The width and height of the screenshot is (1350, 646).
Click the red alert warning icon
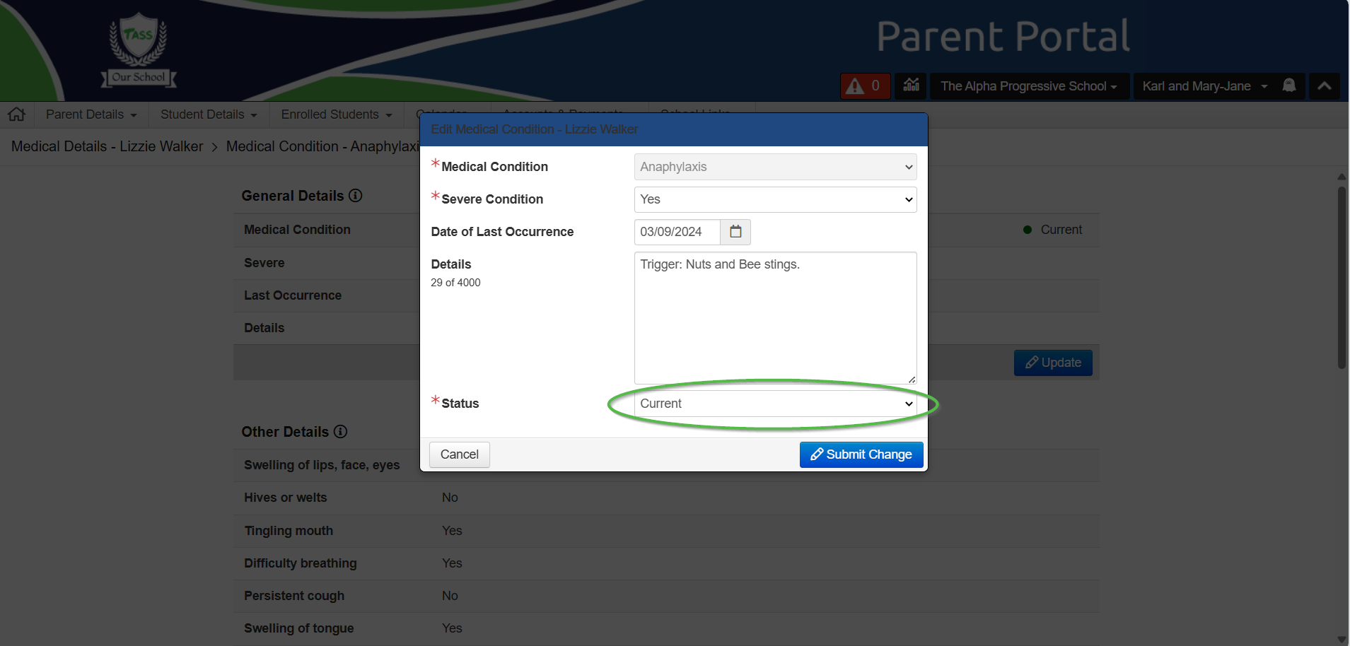[x=855, y=86]
